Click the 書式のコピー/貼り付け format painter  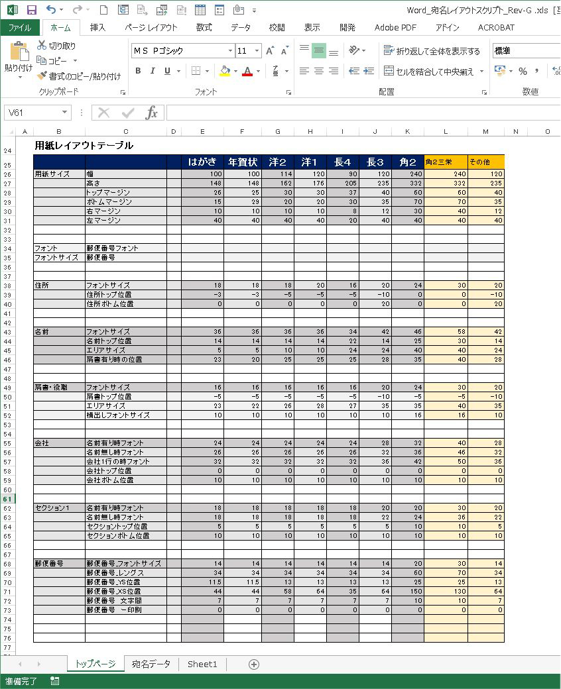[x=79, y=76]
